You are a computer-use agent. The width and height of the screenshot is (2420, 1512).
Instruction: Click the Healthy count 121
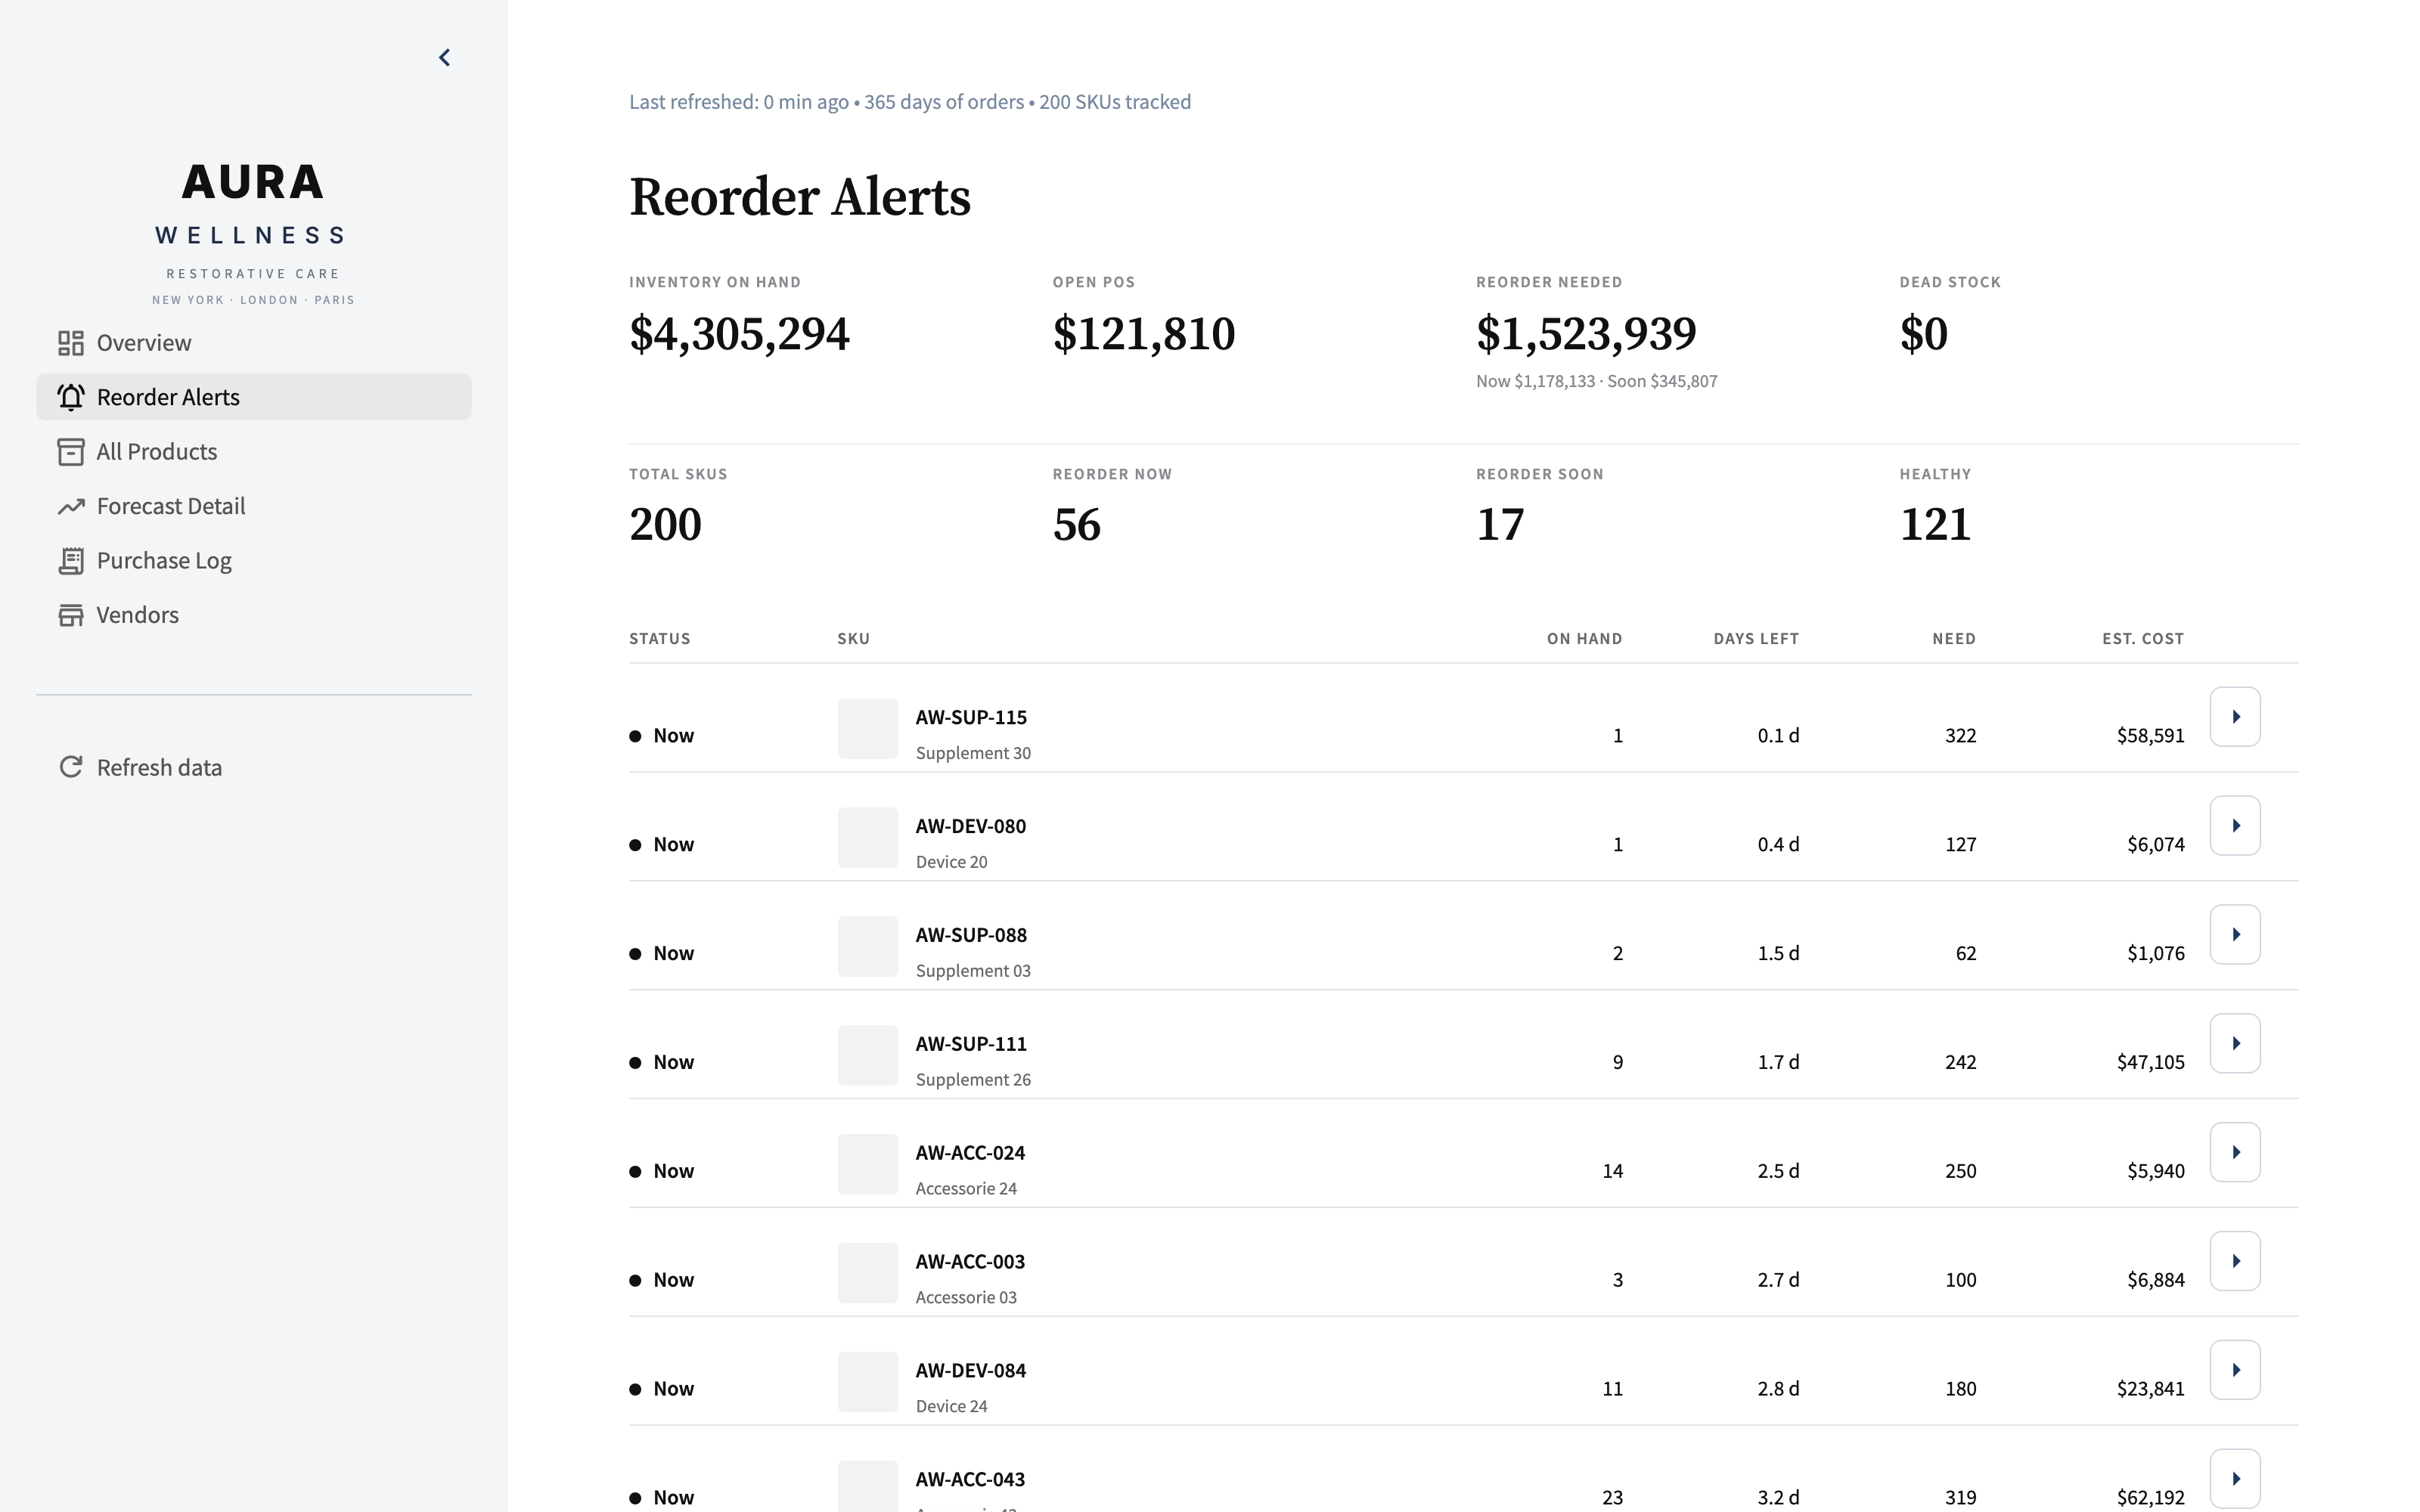pyautogui.click(x=1935, y=525)
